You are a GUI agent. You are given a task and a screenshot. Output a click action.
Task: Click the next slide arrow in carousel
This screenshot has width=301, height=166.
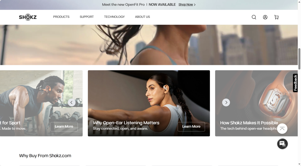point(226,102)
